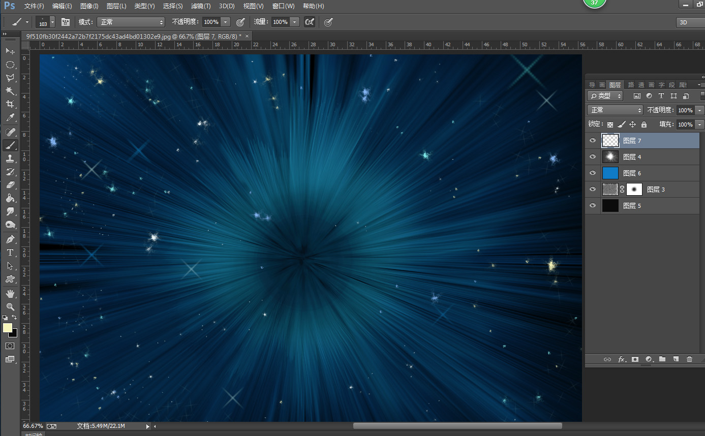Open brush opacity 不透明度 slider arrow
Screen dimensions: 705x436
(226, 22)
